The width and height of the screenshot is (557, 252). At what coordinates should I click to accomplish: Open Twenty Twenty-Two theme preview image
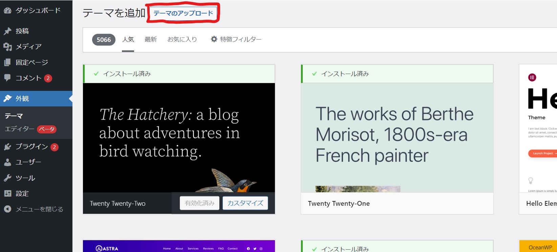click(x=179, y=138)
